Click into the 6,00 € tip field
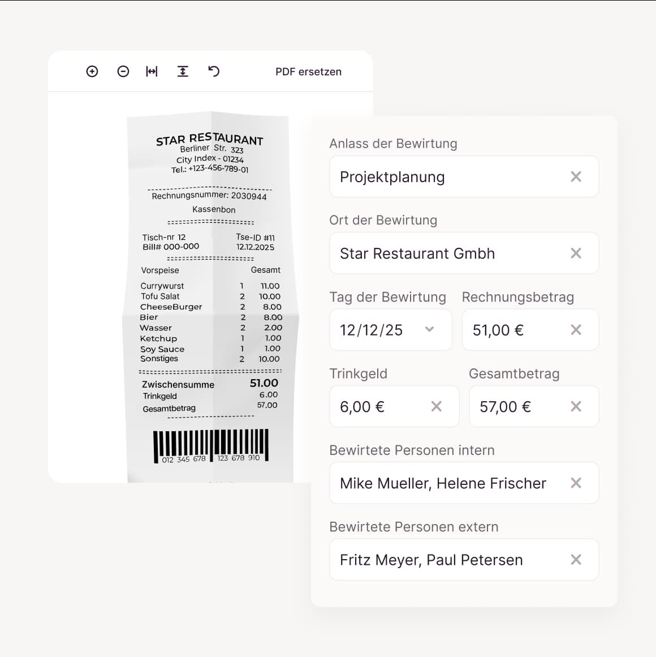This screenshot has height=657, width=656. 379,406
